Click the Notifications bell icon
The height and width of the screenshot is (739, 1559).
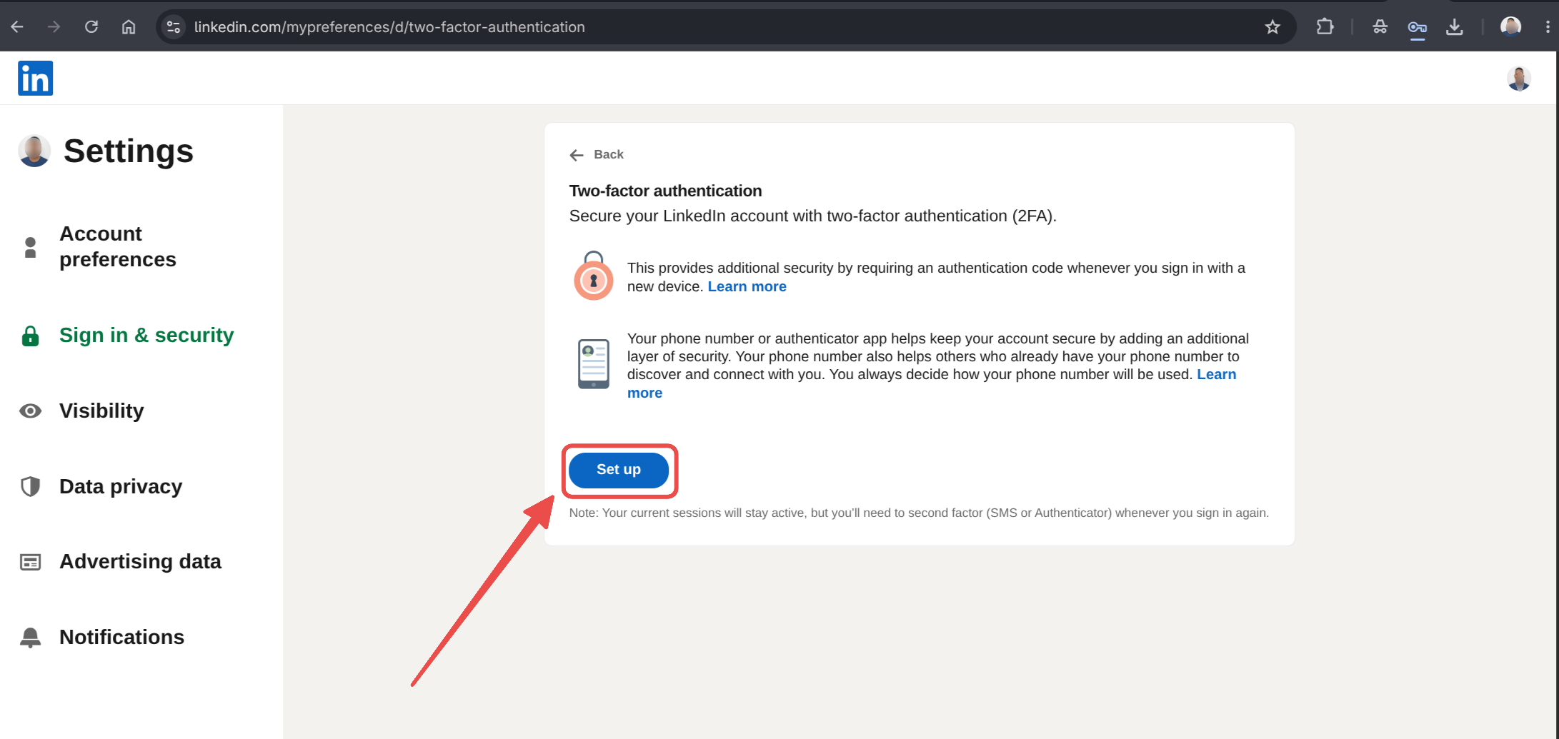pos(30,638)
